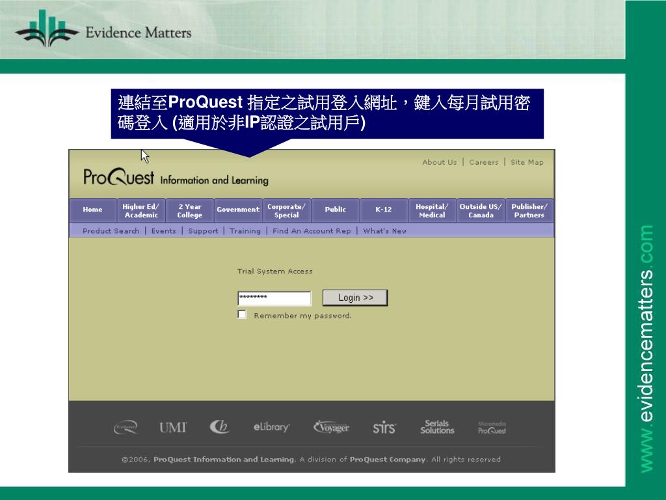Open the Voyager footer logo

pyautogui.click(x=331, y=426)
